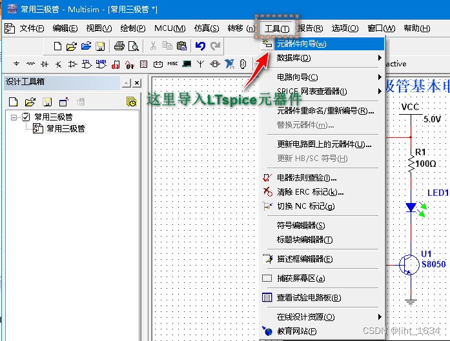Expand the 电路向导(C) submenu
Image resolution: width=450 pixels, height=341 pixels.
323,77
